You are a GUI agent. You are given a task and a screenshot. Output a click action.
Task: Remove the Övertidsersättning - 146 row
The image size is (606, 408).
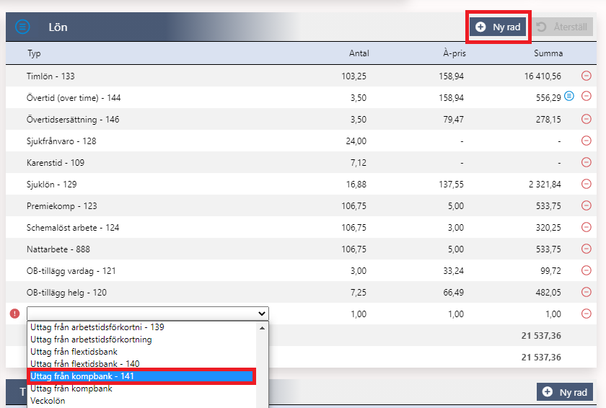point(587,119)
